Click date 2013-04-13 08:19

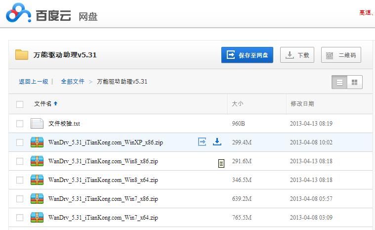(x=311, y=124)
